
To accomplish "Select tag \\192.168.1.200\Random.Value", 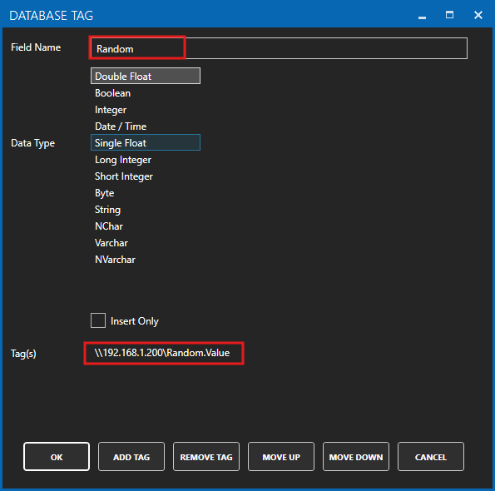I will 162,353.
